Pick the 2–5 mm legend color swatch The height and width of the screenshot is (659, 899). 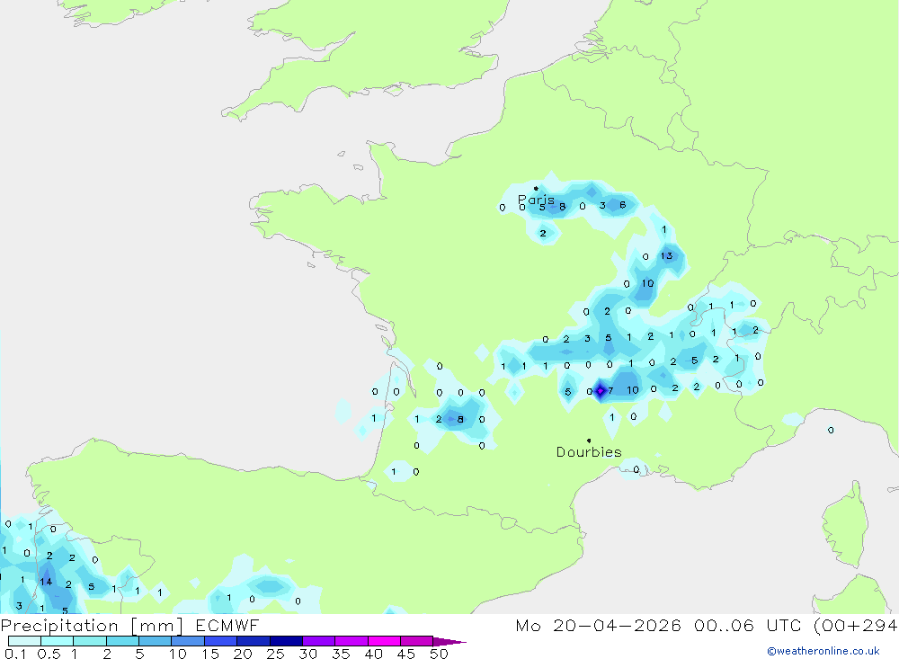click(122, 641)
